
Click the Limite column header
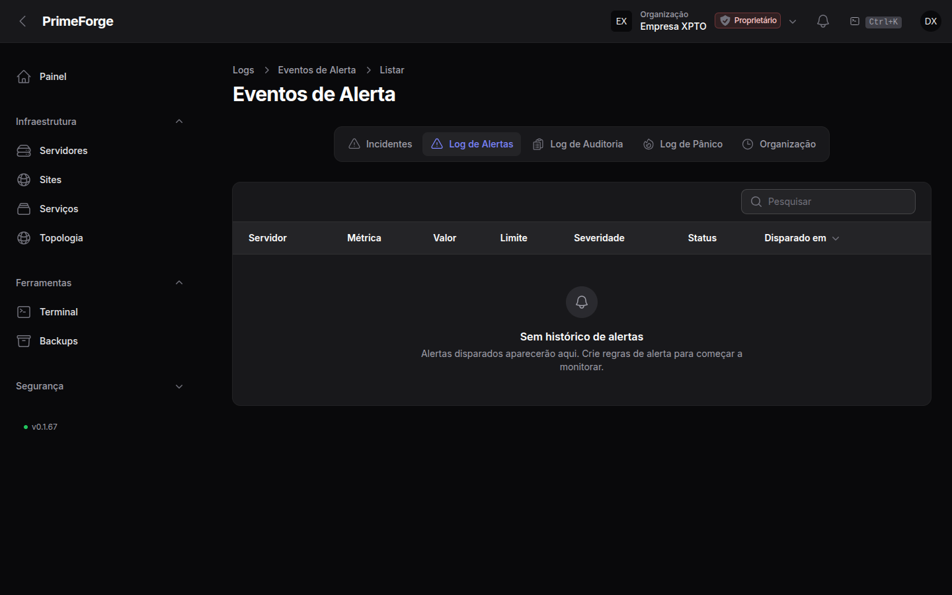pyautogui.click(x=514, y=238)
